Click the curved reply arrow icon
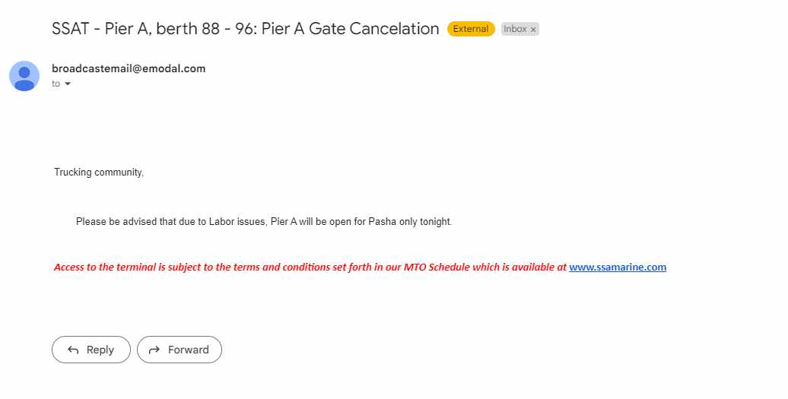 73,350
